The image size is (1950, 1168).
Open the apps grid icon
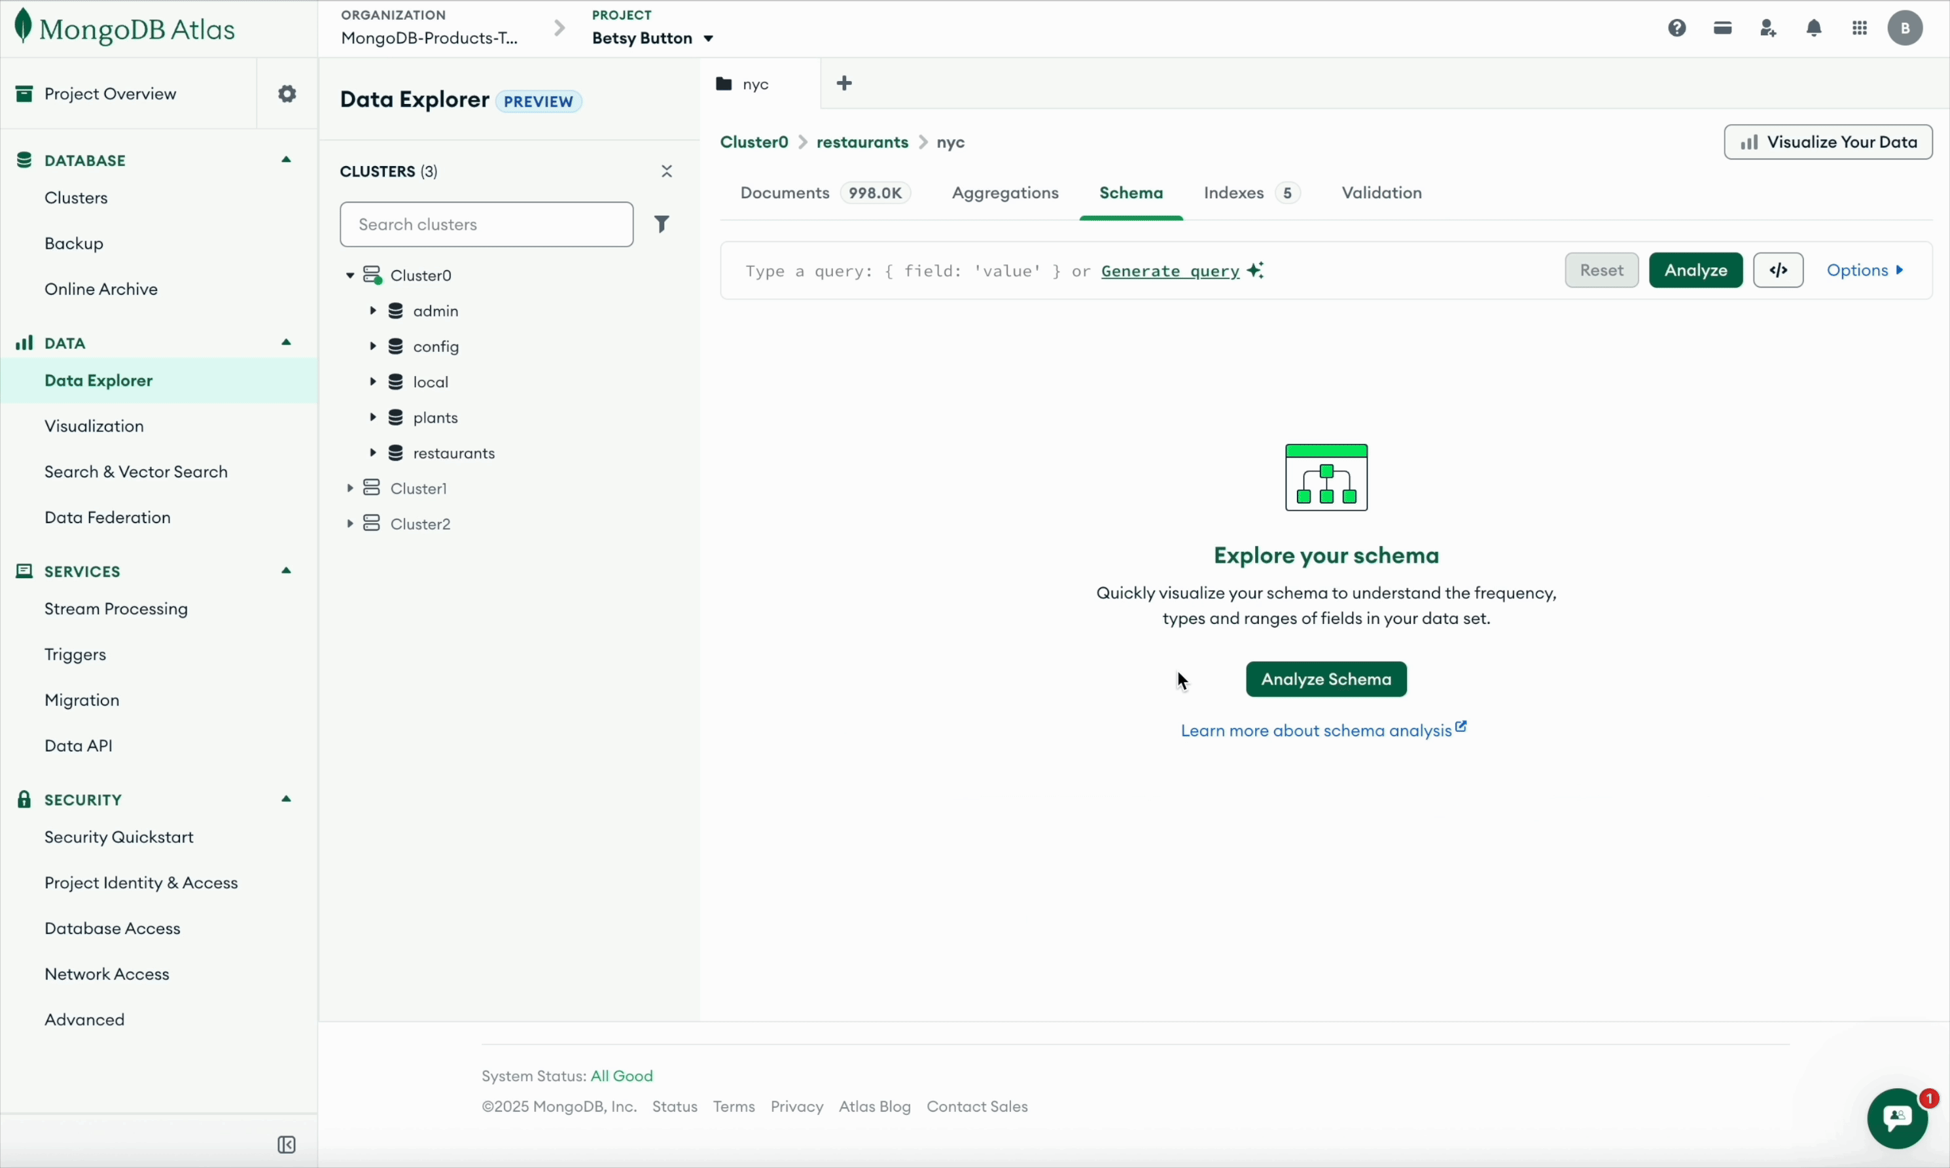pos(1860,27)
